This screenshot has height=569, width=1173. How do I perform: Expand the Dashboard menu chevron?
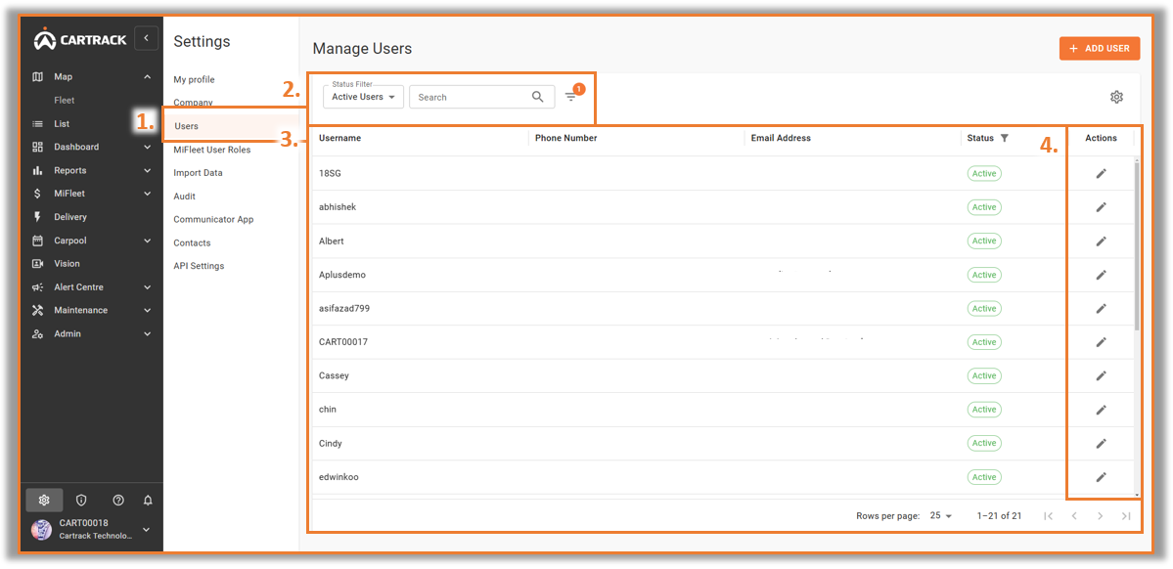pyautogui.click(x=147, y=148)
